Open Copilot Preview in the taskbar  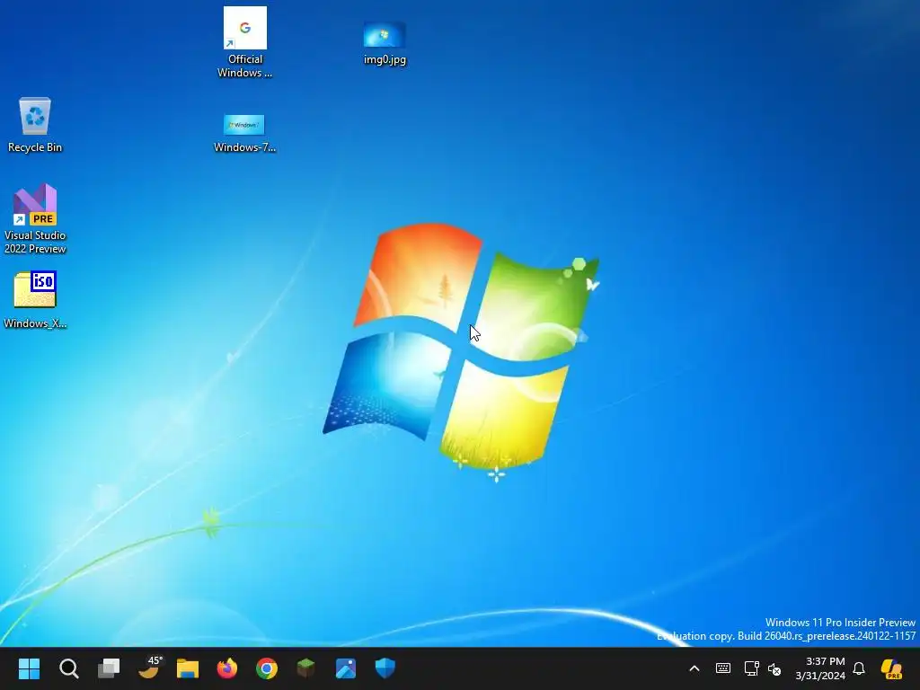(891, 668)
